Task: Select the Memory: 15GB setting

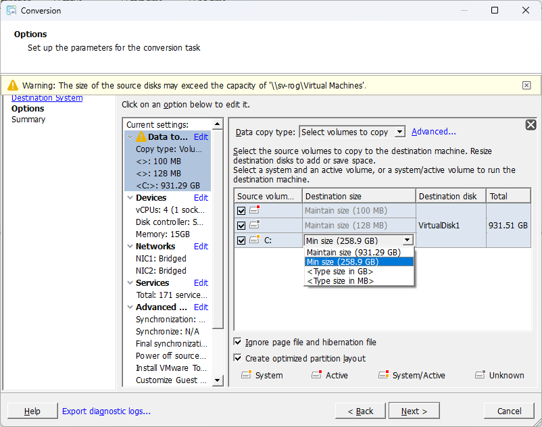Action: [163, 234]
